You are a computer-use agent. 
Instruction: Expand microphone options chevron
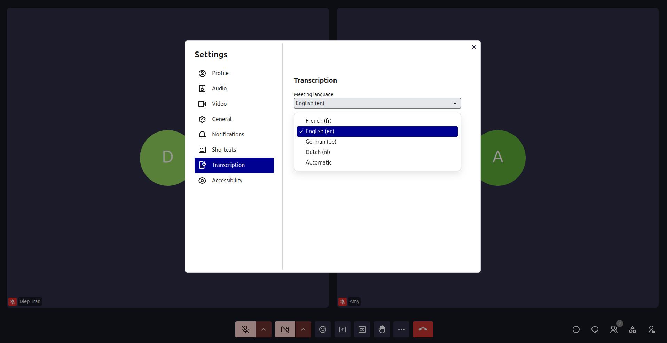[264, 329]
